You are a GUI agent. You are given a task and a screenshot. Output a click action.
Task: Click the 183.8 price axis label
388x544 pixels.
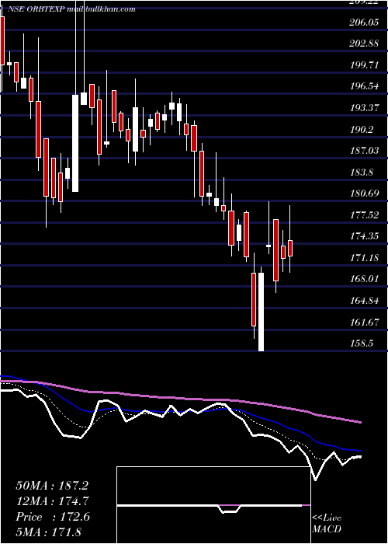coord(362,172)
